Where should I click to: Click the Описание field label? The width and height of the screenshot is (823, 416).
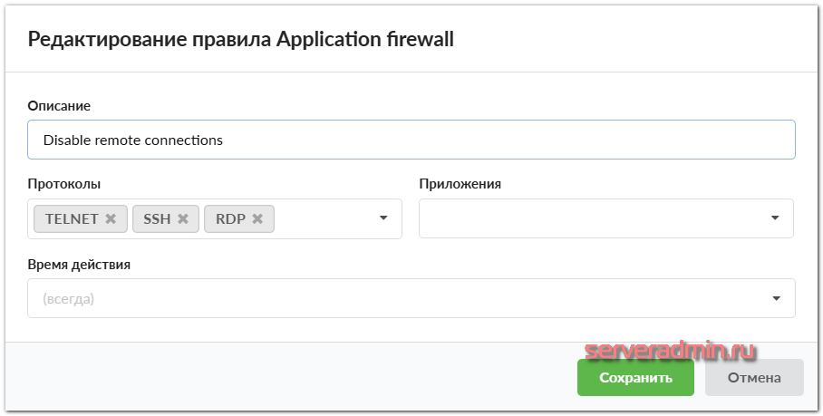coord(60,106)
